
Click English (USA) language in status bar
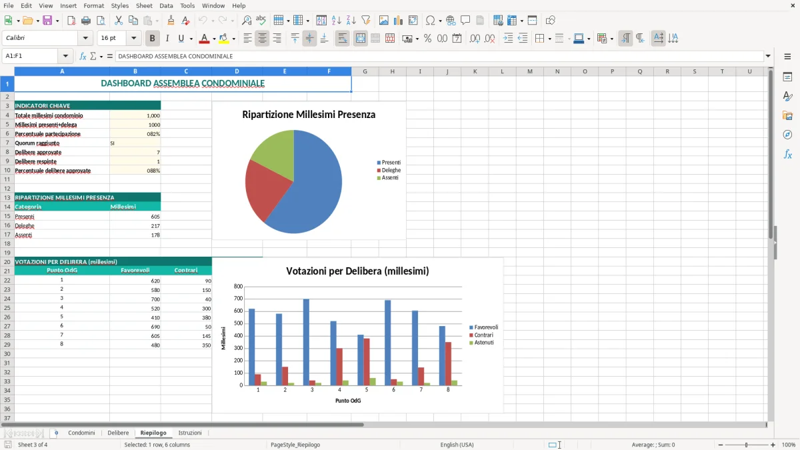click(457, 445)
